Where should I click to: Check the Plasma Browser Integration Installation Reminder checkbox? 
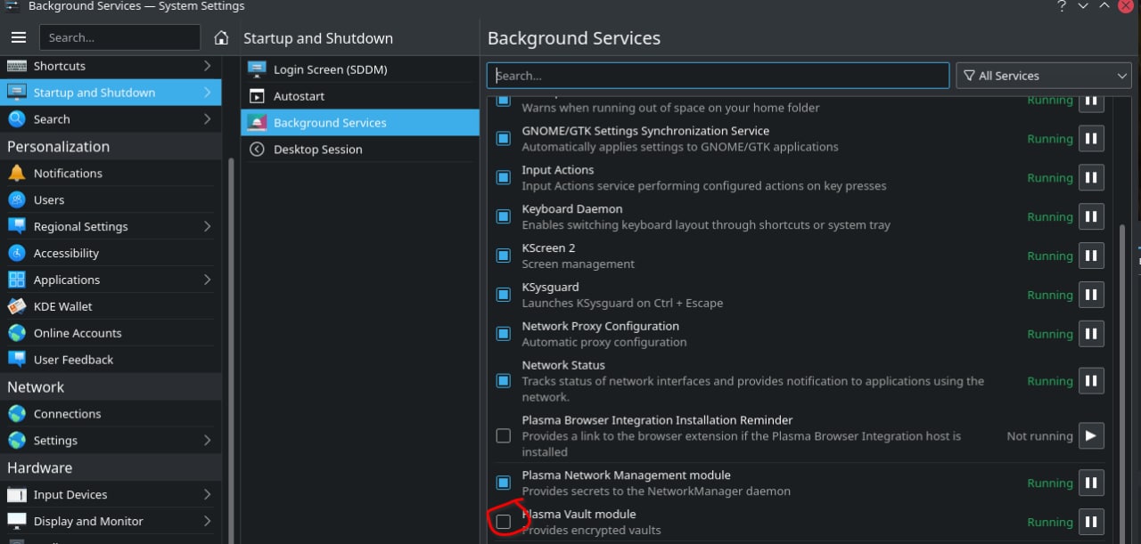tap(504, 436)
